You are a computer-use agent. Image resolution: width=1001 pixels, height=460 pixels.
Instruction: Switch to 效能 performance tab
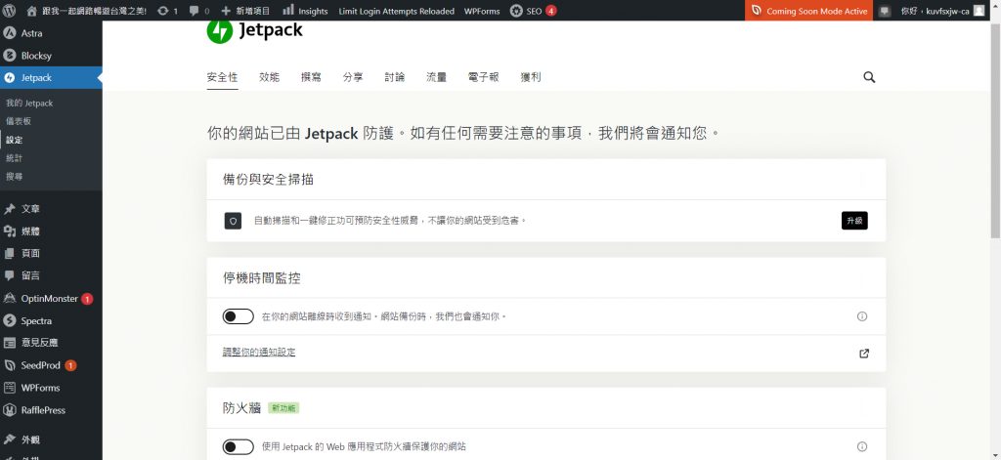pos(270,77)
